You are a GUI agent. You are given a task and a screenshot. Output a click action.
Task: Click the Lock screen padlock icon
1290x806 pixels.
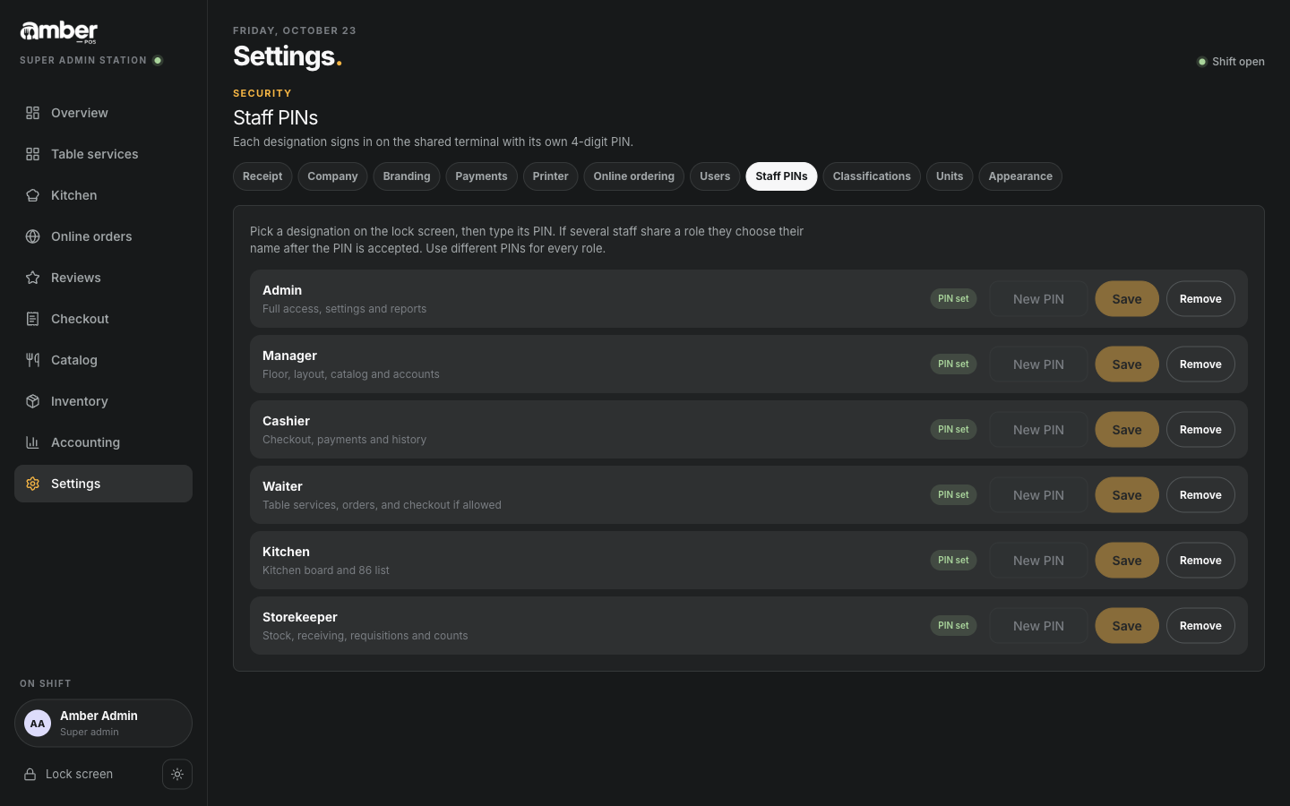click(30, 775)
